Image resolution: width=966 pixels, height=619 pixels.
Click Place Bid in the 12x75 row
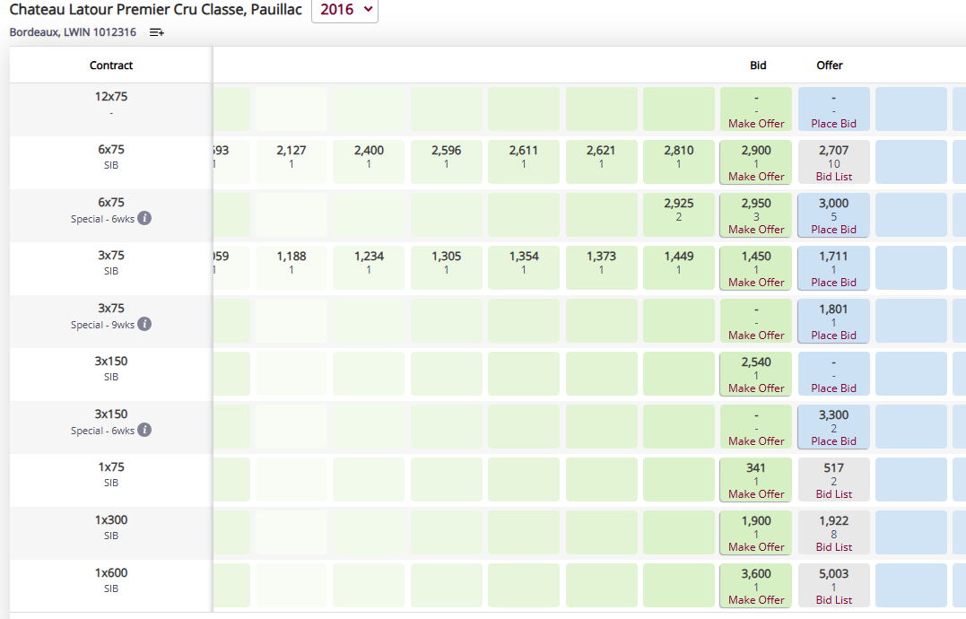(833, 124)
